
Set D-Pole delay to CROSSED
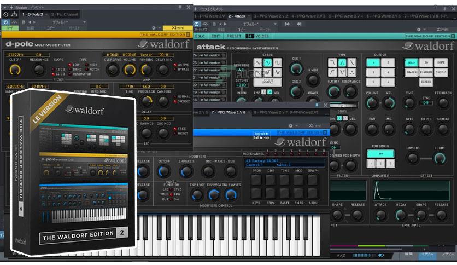tap(175, 101)
